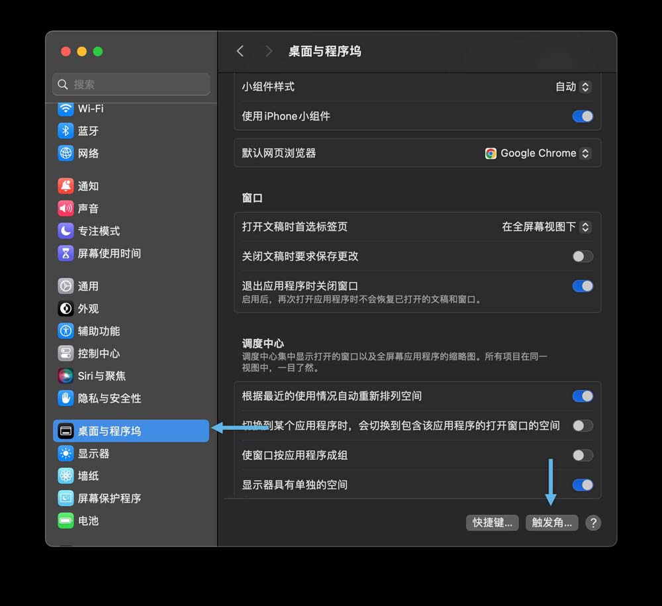Enable 关闭文稿时要求保存更改
The image size is (662, 606).
pos(581,256)
